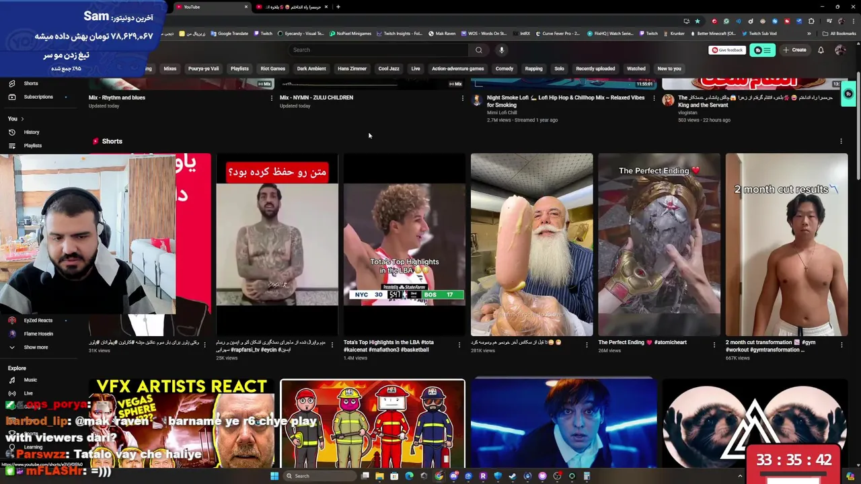Open NoPixel Minigames bookmark
This screenshot has width=861, height=484.
point(350,34)
